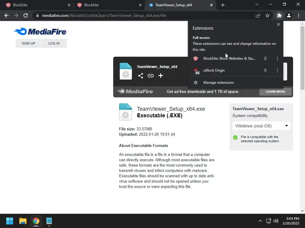Open the tab search chevron

(x=257, y=4)
